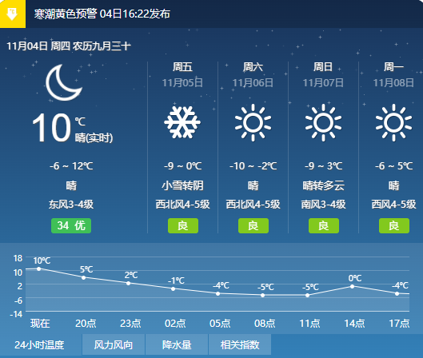423x358 pixels.
Task: Click the 08点 time axis label
Action: [x=265, y=323]
